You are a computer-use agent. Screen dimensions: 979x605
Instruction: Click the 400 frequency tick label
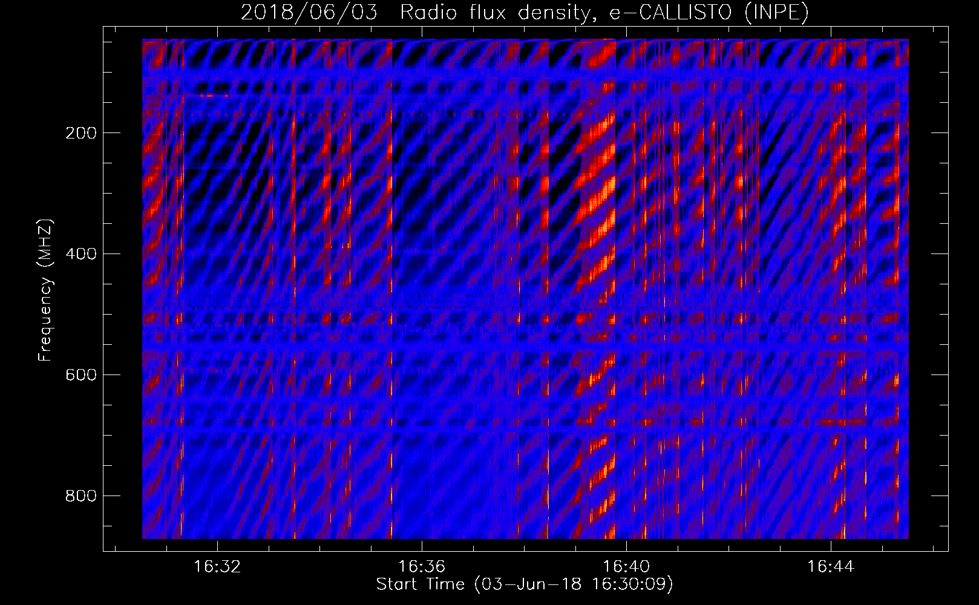pyautogui.click(x=81, y=254)
